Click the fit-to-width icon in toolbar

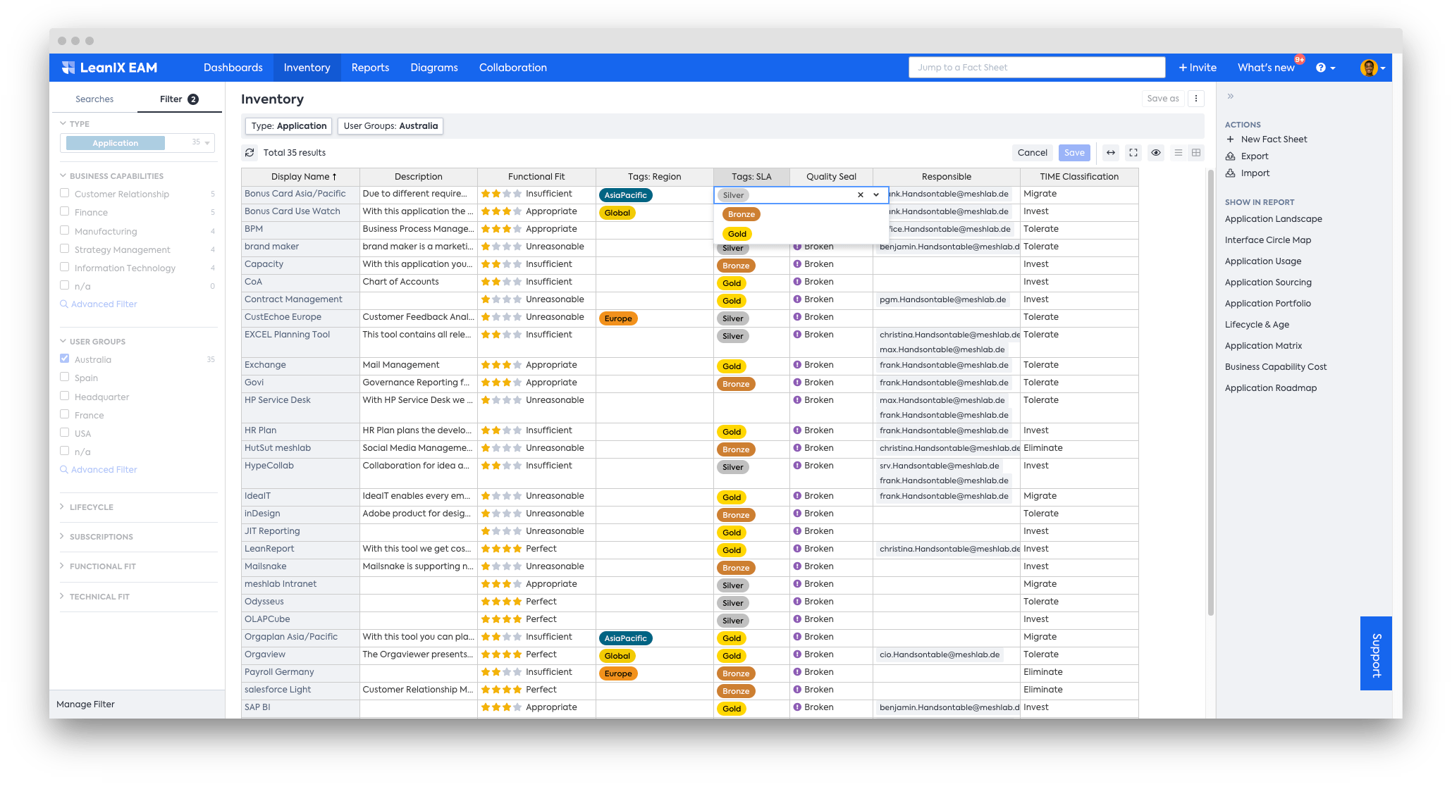click(x=1111, y=153)
